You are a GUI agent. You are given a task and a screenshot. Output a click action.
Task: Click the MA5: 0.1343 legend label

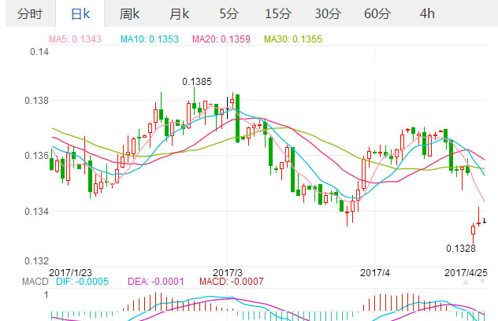(75, 39)
